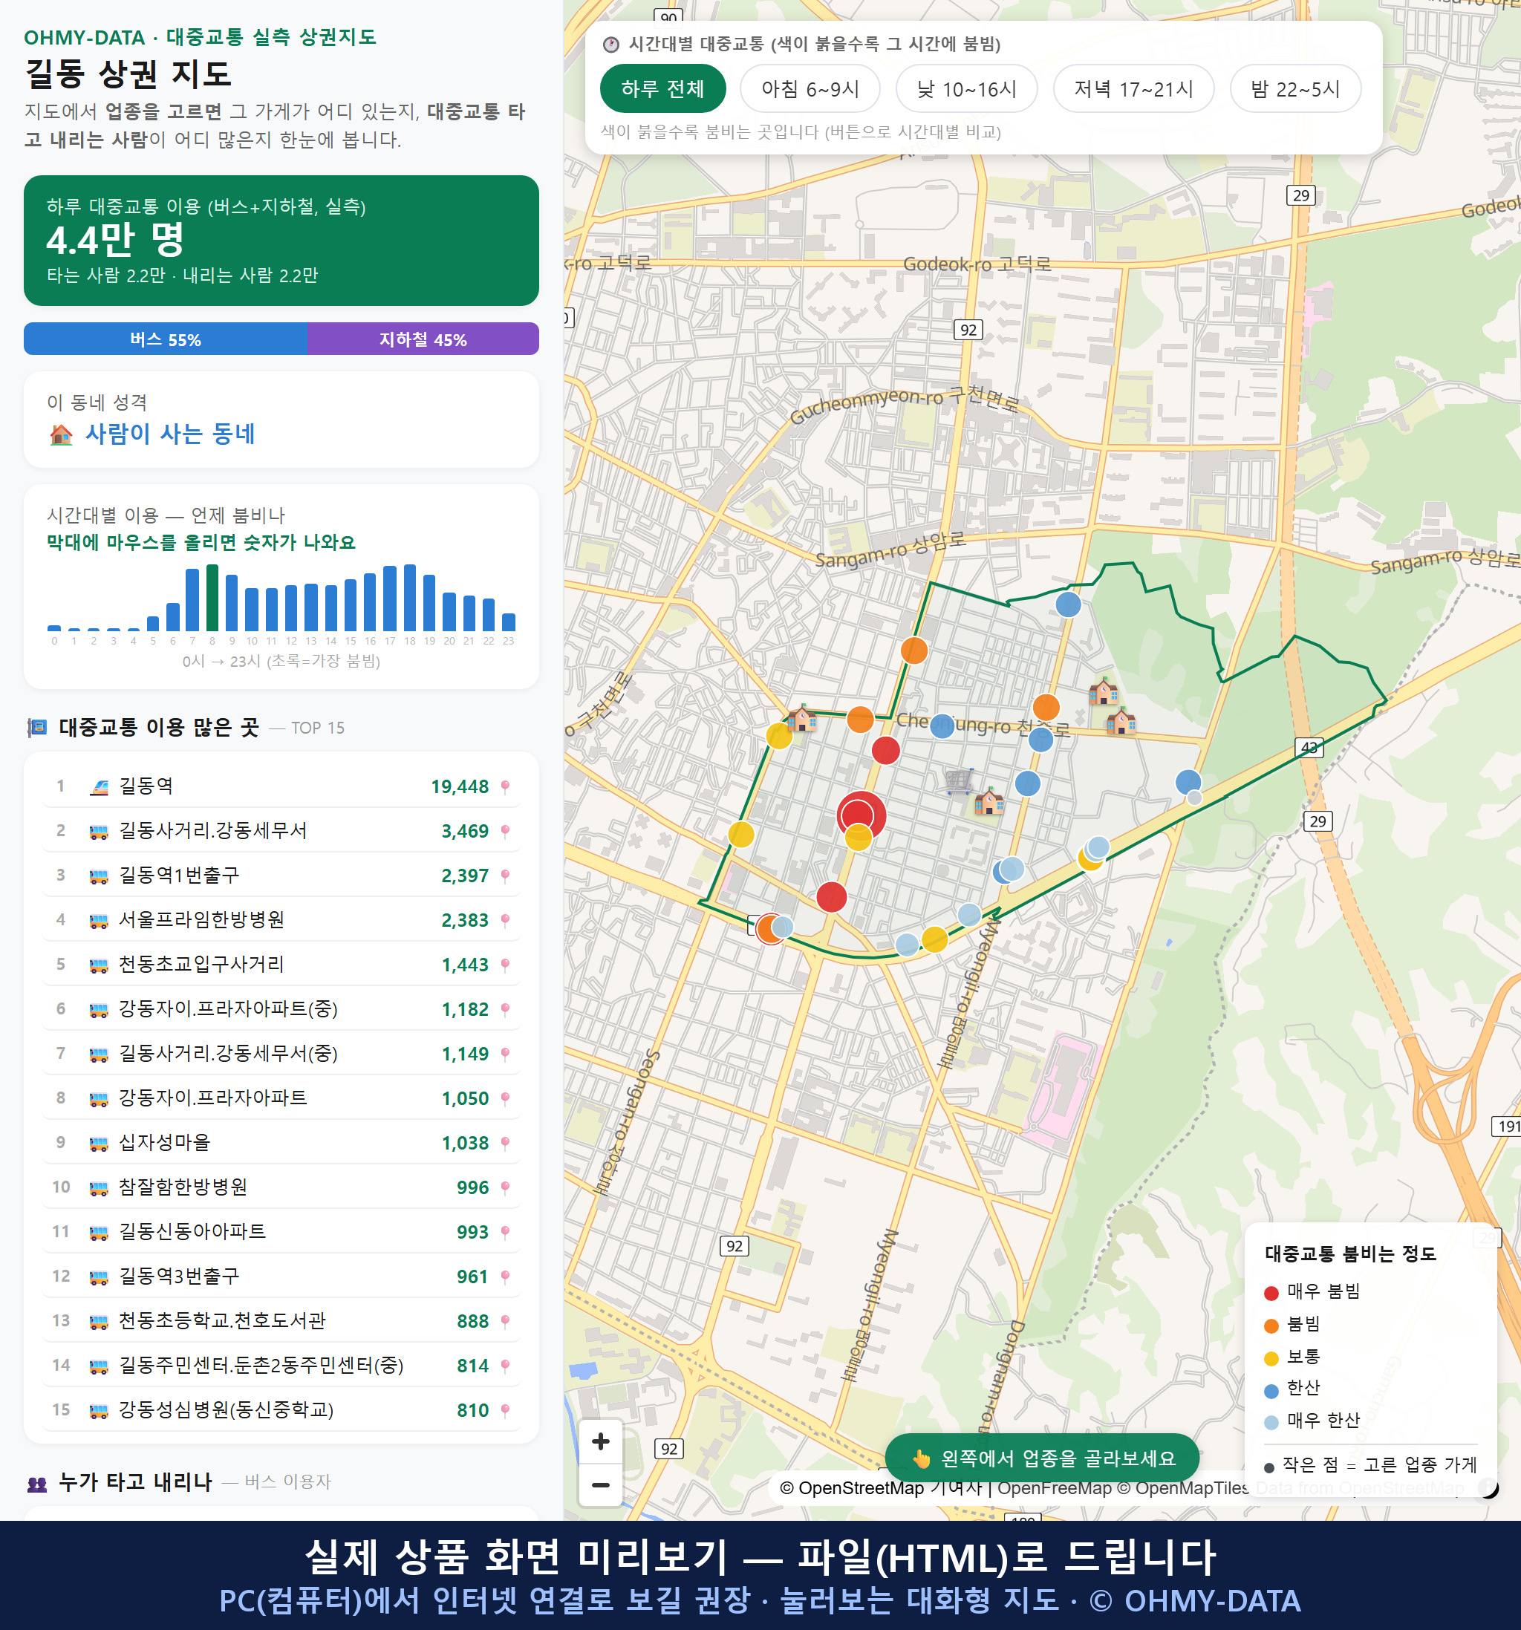Click the pin icon for 길동사거리.강동세무서 3,469
The width and height of the screenshot is (1521, 1630).
click(505, 832)
